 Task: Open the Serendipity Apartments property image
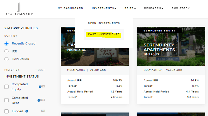[171, 46]
